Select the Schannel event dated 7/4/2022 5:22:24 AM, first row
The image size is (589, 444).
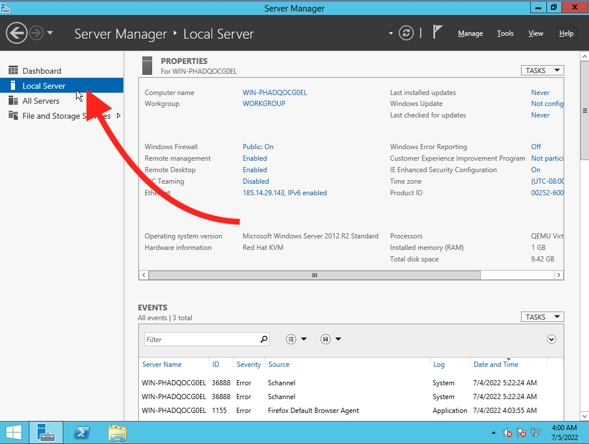pos(351,383)
